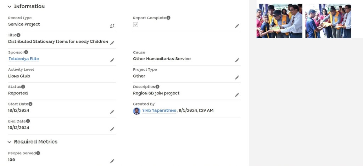Edit Project Type with pencil icon

pyautogui.click(x=237, y=78)
